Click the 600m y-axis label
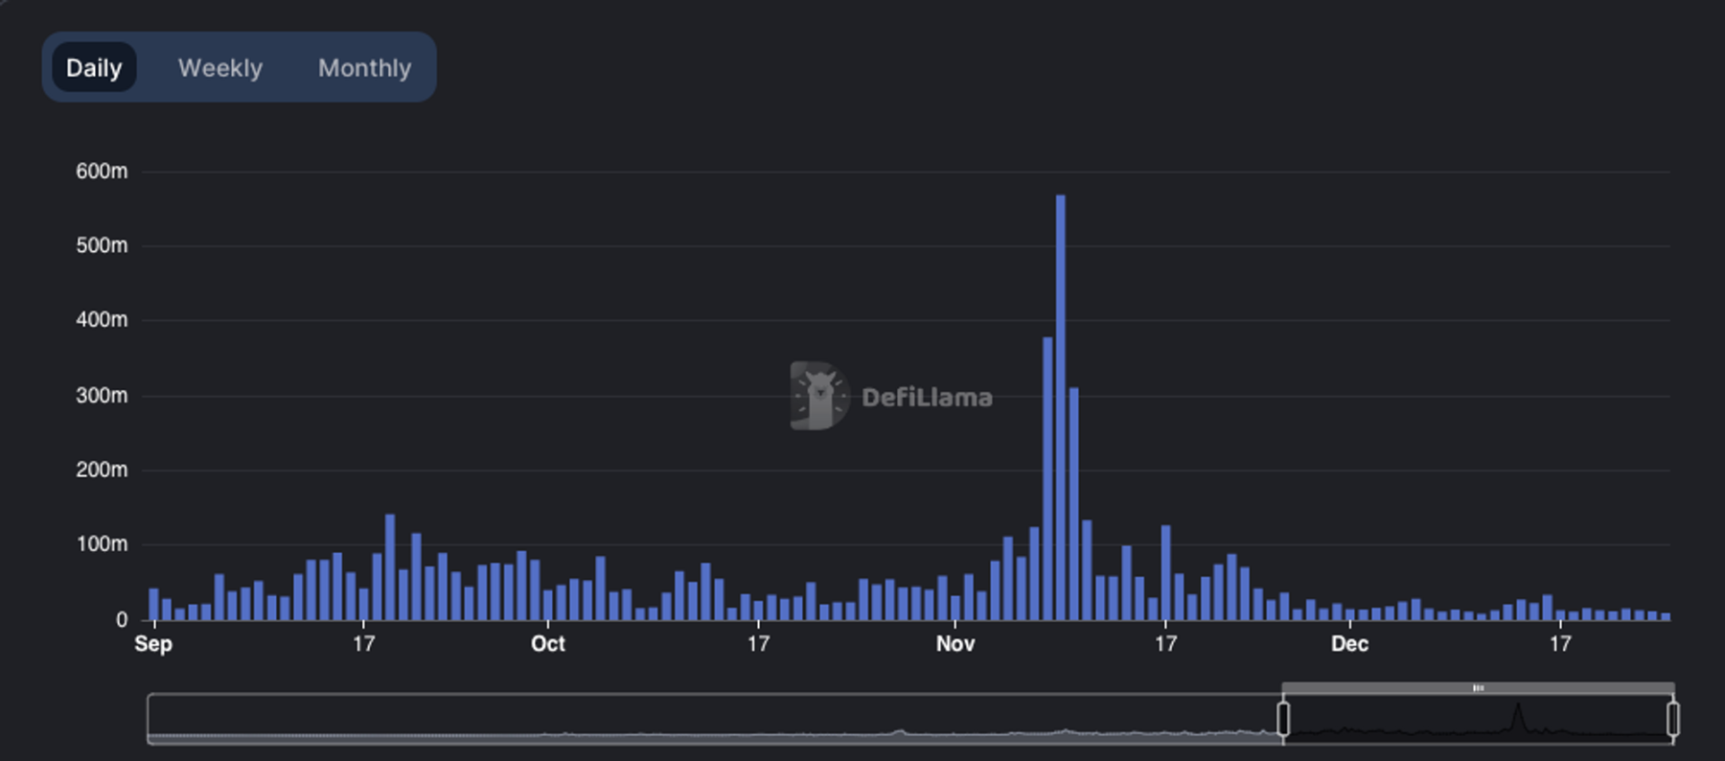 point(102,172)
